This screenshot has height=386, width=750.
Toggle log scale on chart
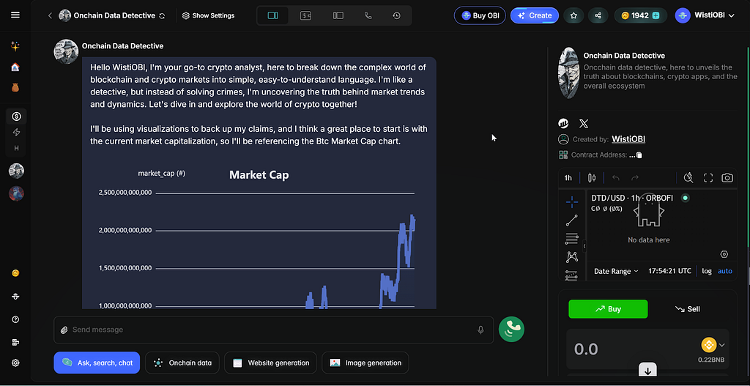(707, 271)
